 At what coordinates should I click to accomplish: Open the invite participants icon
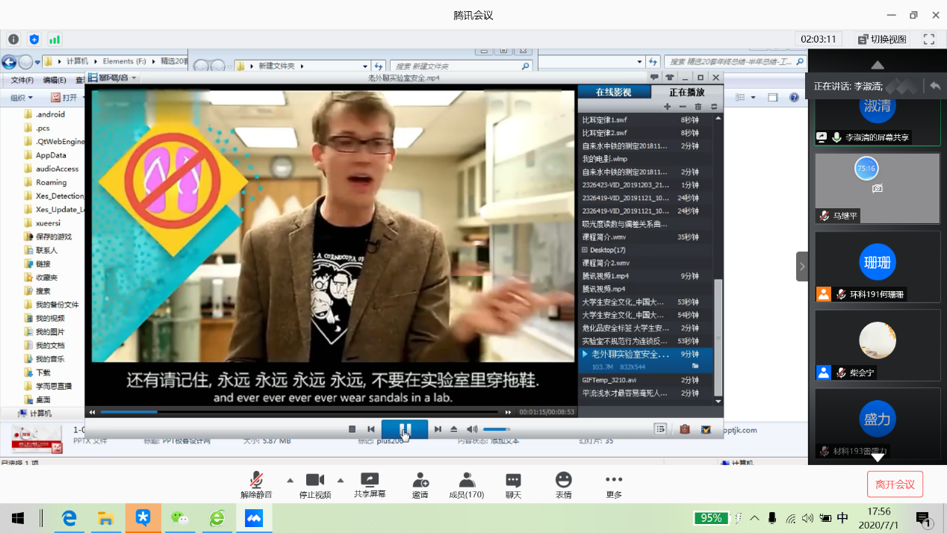[420, 480]
